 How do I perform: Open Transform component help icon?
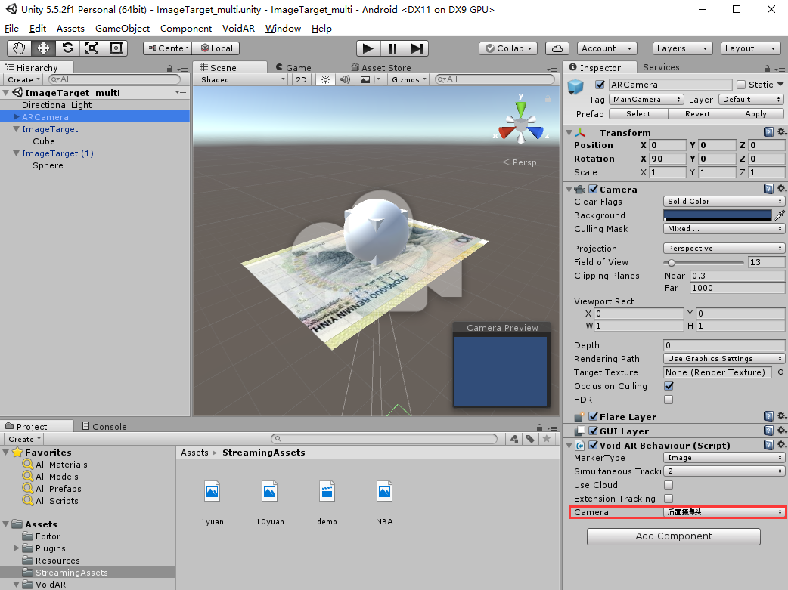tap(768, 132)
